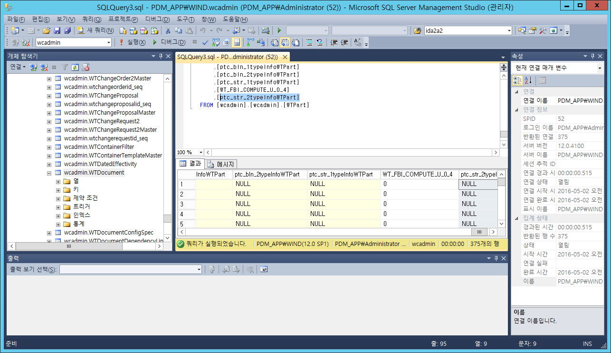Open the 편집(E) menu
This screenshot has width=611, height=353.
click(40, 20)
